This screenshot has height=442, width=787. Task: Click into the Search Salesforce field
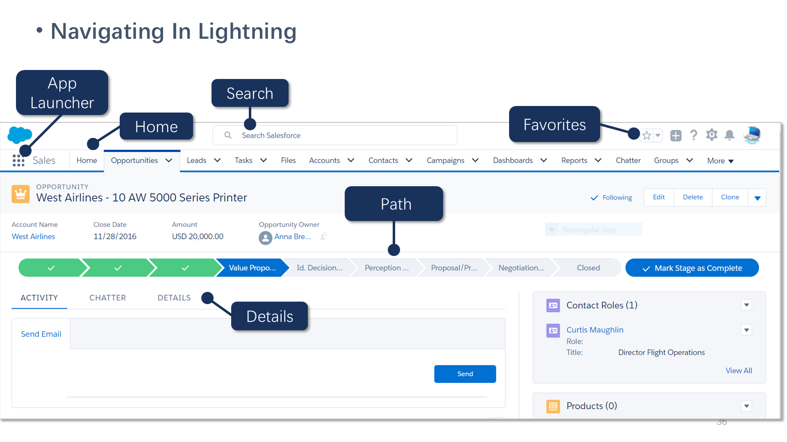click(x=335, y=135)
